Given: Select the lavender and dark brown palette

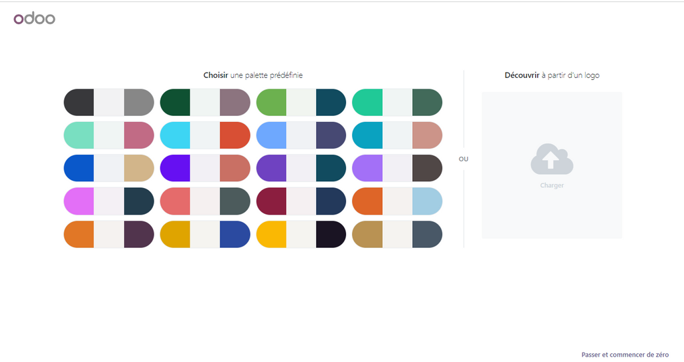Looking at the screenshot, I should [397, 168].
